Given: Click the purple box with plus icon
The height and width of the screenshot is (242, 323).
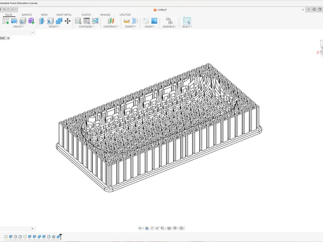Looking at the screenshot, I should pyautogui.click(x=31, y=21).
